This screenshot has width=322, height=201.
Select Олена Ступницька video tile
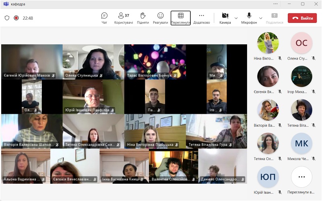(x=93, y=62)
